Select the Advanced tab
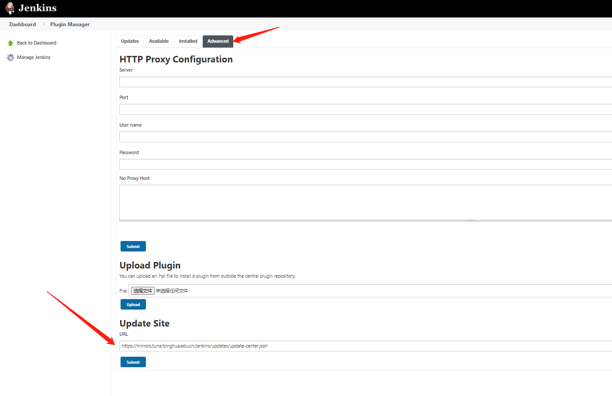 pyautogui.click(x=218, y=41)
